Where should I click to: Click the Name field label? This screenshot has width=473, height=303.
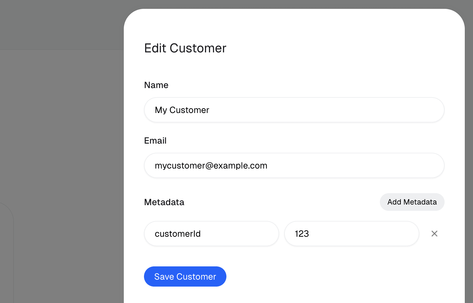[156, 85]
